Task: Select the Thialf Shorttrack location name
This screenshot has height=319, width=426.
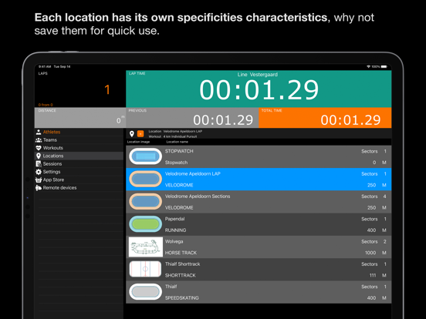Action: click(x=183, y=264)
